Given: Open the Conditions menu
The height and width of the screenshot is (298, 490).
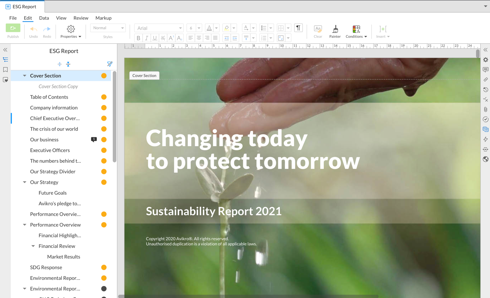Looking at the screenshot, I should tap(356, 32).
